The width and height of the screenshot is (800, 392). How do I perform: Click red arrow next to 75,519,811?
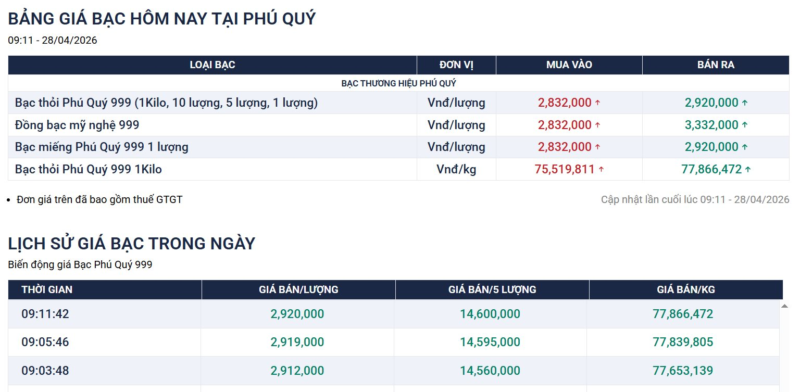tap(601, 169)
